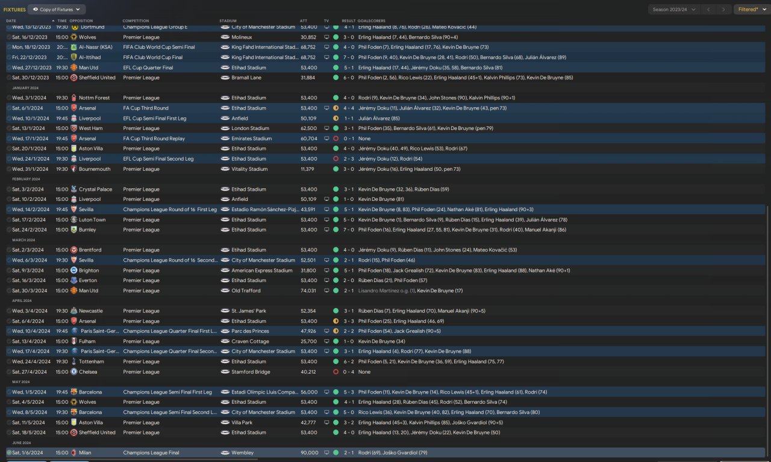Click the Tottenham club badge
Image resolution: width=771 pixels, height=462 pixels.
pos(73,362)
